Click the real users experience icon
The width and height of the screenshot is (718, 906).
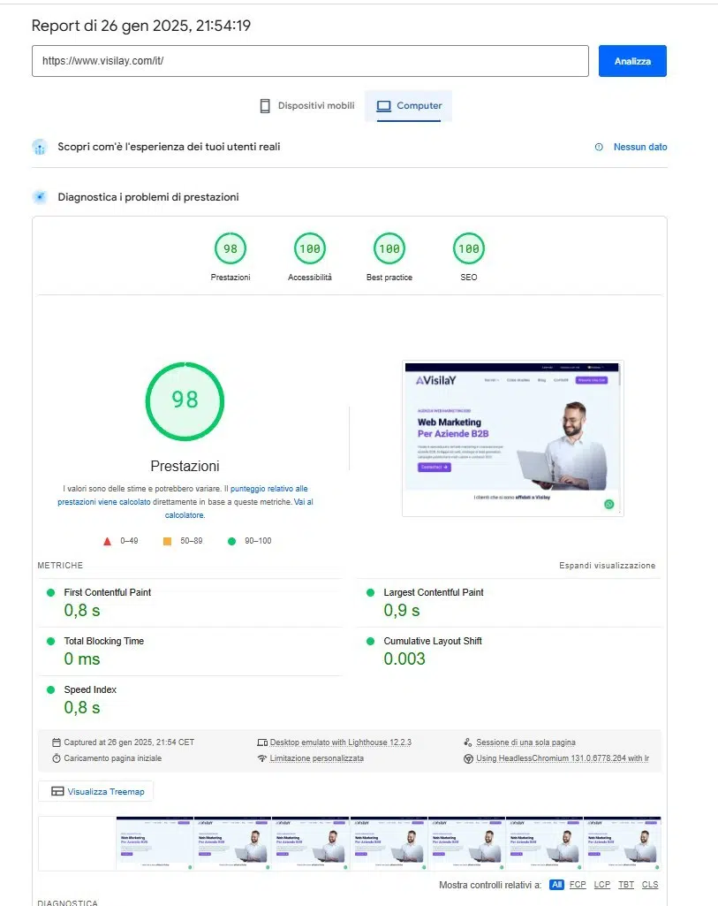pyautogui.click(x=39, y=148)
